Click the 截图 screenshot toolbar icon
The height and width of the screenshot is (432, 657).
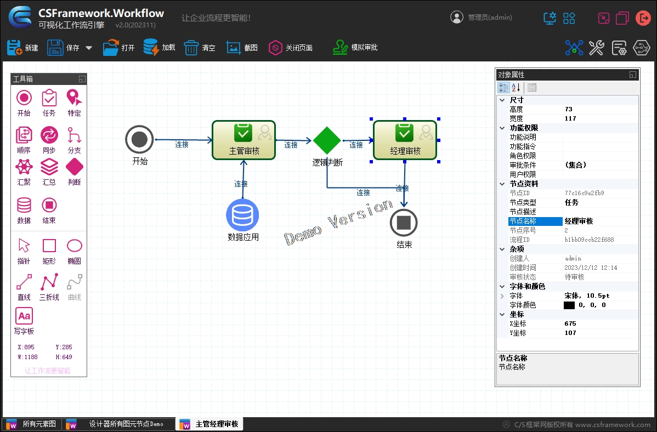tap(234, 47)
